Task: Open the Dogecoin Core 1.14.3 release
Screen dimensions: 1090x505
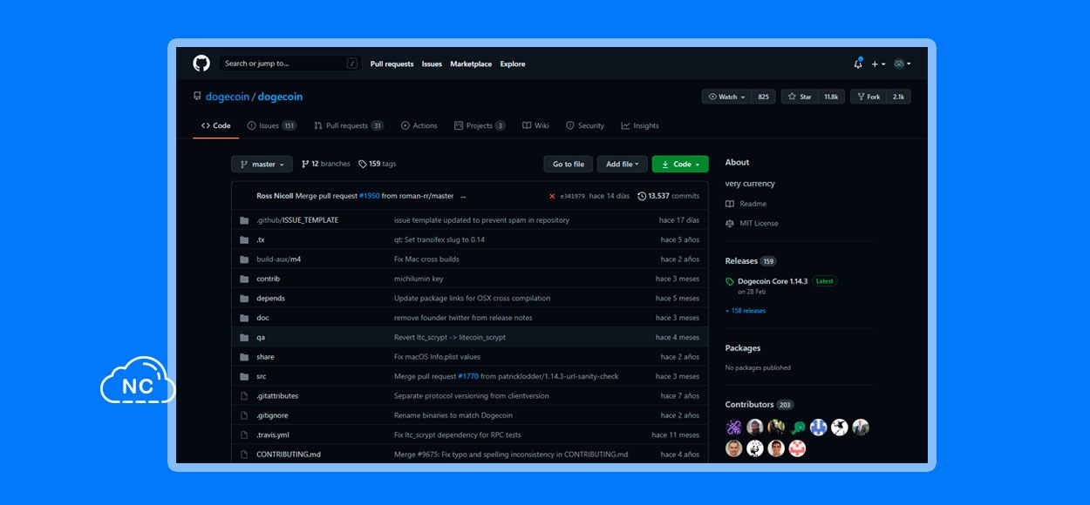Action: tap(773, 281)
